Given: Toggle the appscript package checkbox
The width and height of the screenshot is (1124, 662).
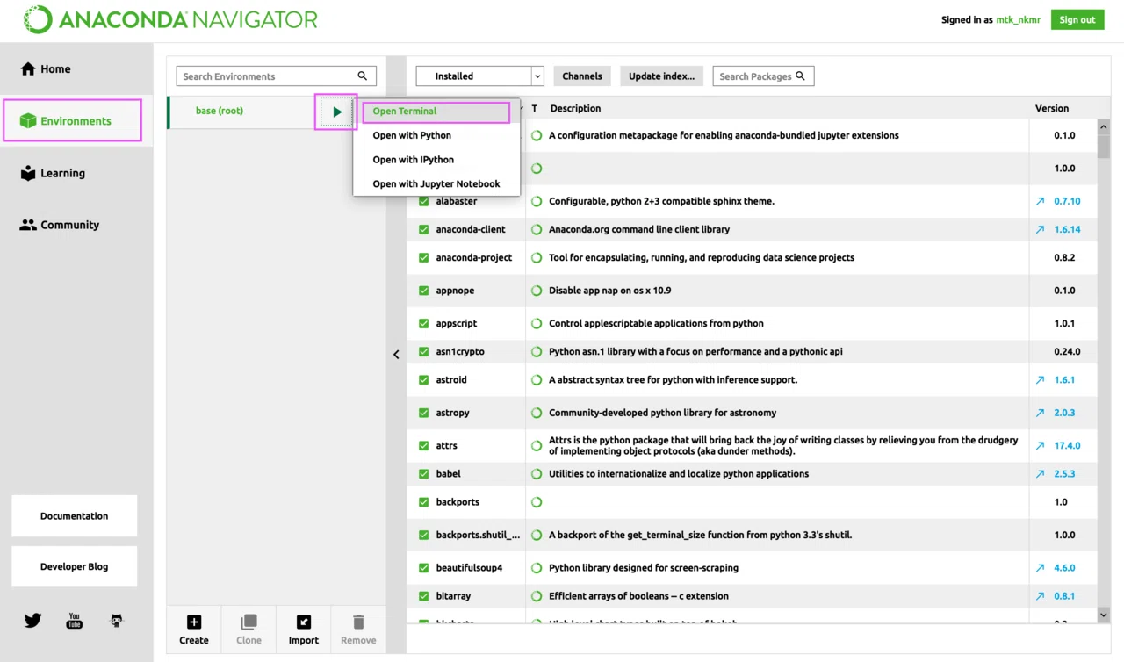Looking at the screenshot, I should point(423,323).
